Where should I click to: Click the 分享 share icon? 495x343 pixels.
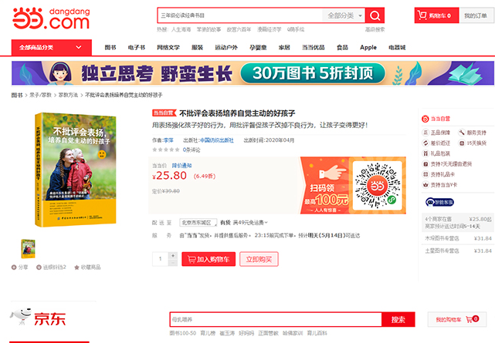click(x=14, y=267)
